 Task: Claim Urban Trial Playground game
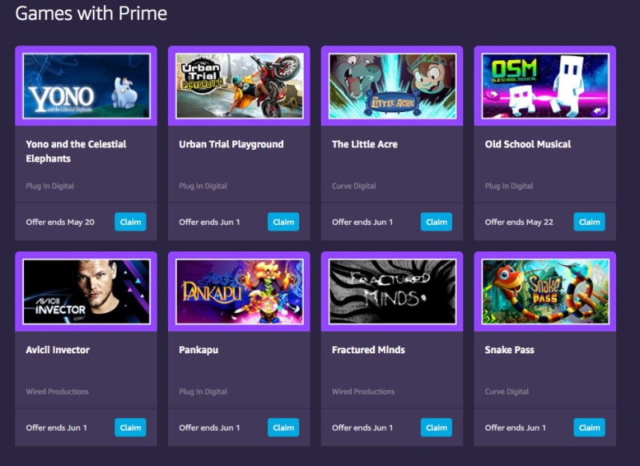tap(283, 222)
